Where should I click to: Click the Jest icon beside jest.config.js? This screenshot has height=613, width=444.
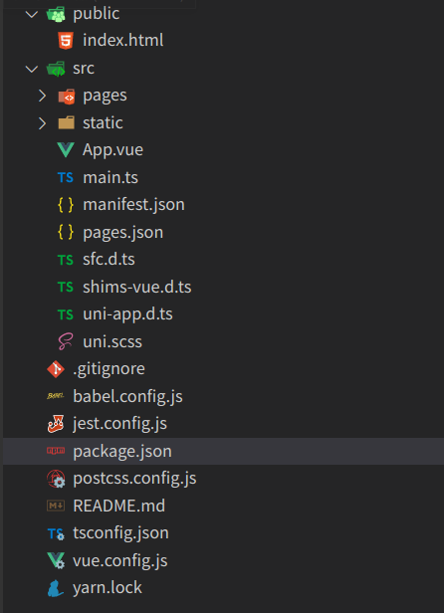pos(56,424)
